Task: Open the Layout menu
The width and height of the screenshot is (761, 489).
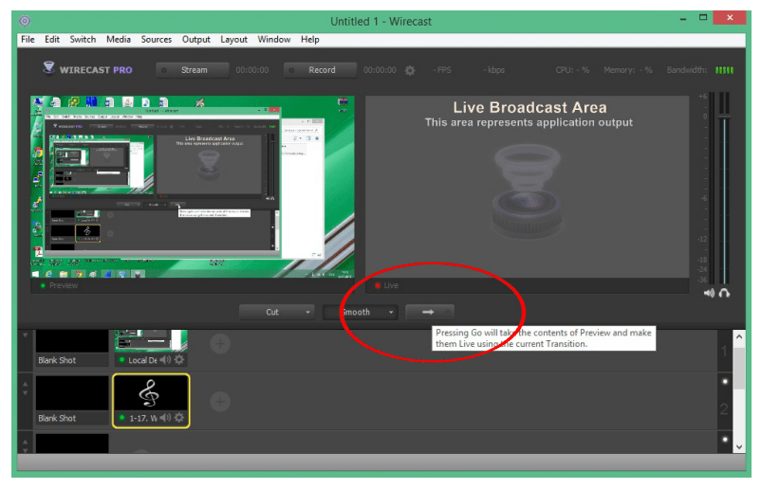Action: (x=234, y=39)
